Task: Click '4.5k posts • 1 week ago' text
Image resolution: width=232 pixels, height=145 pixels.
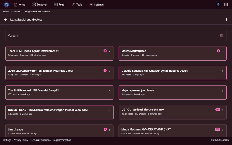Action: click(x=133, y=95)
